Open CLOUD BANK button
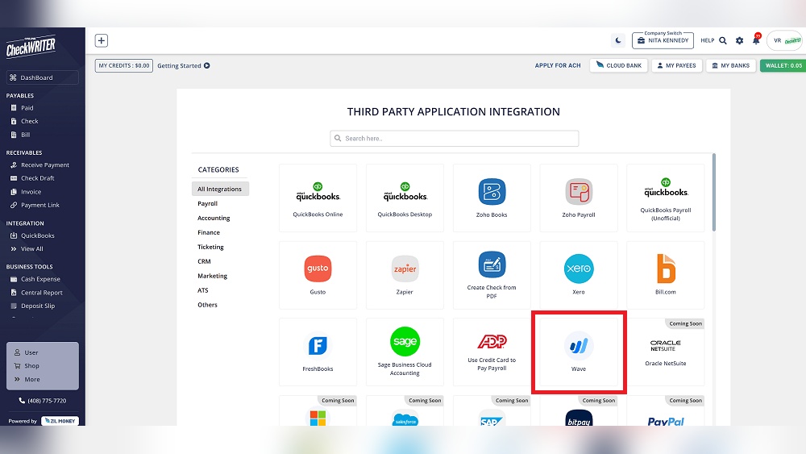This screenshot has height=454, width=806. point(619,66)
